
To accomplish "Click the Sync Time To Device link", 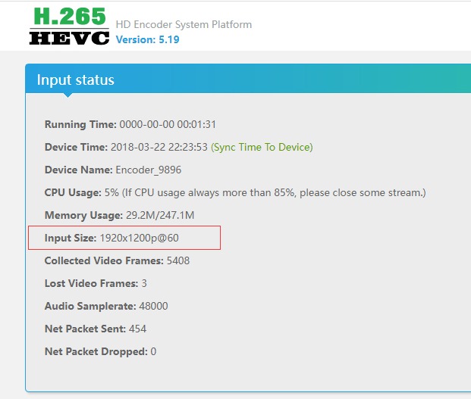I will 262,147.
